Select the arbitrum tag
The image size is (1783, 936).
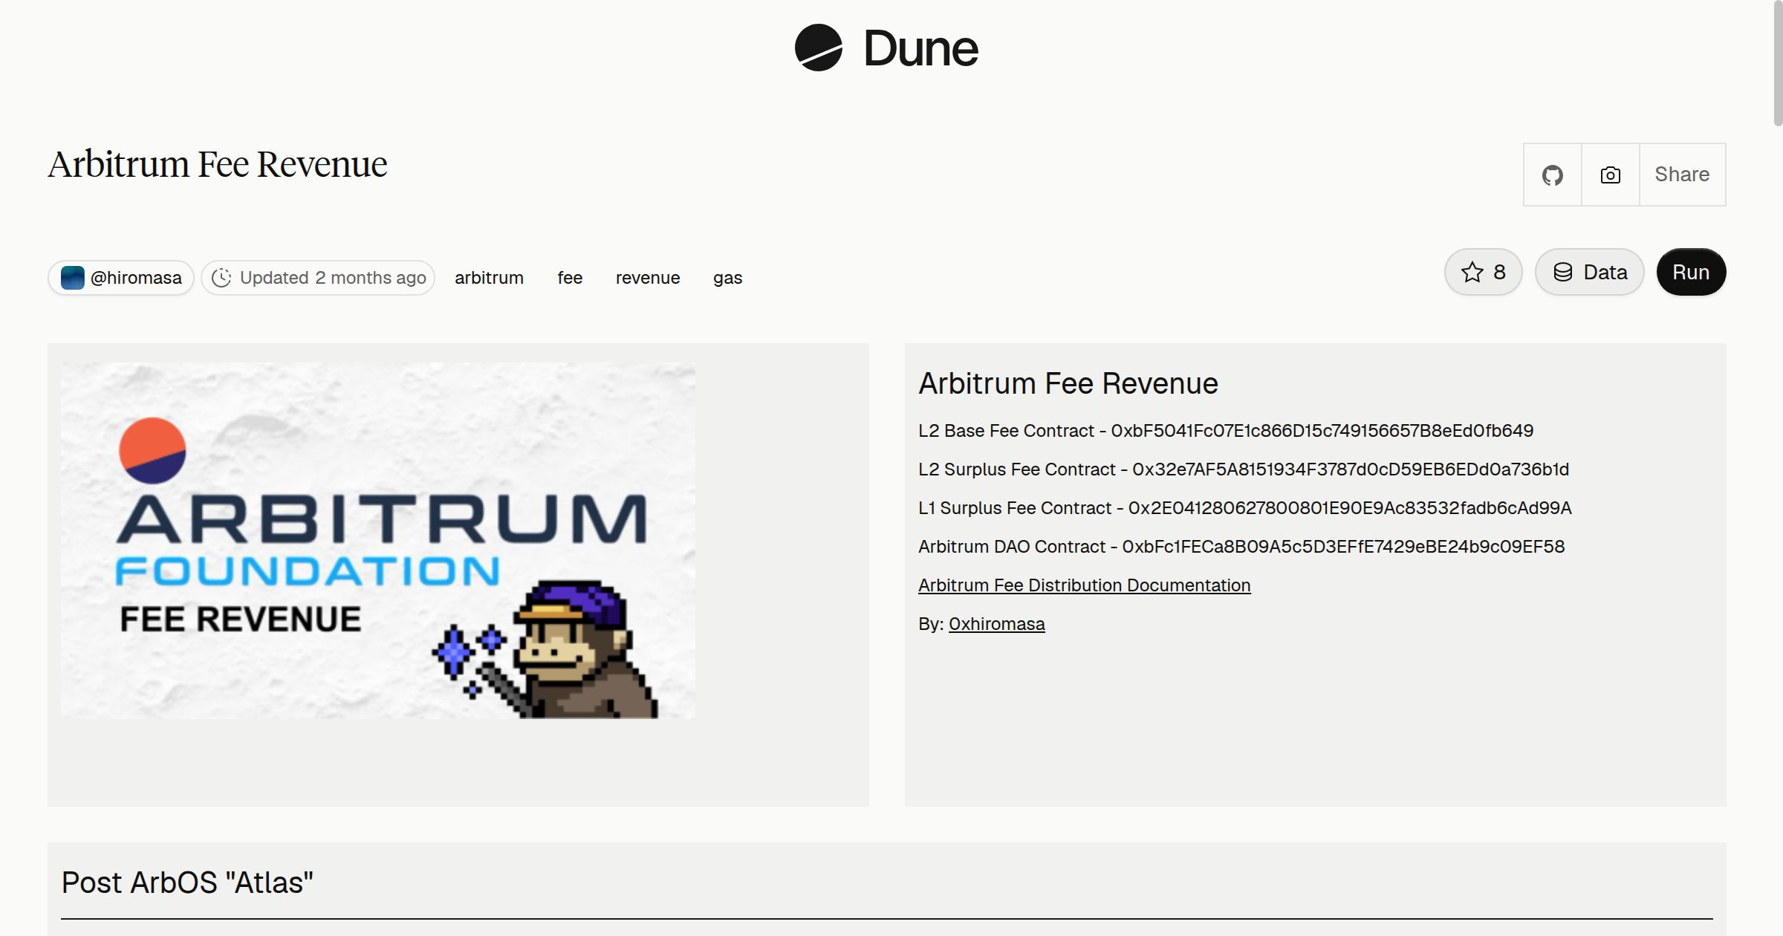coord(489,278)
